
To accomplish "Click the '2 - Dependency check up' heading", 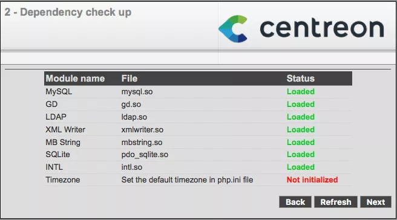I will pos(68,12).
